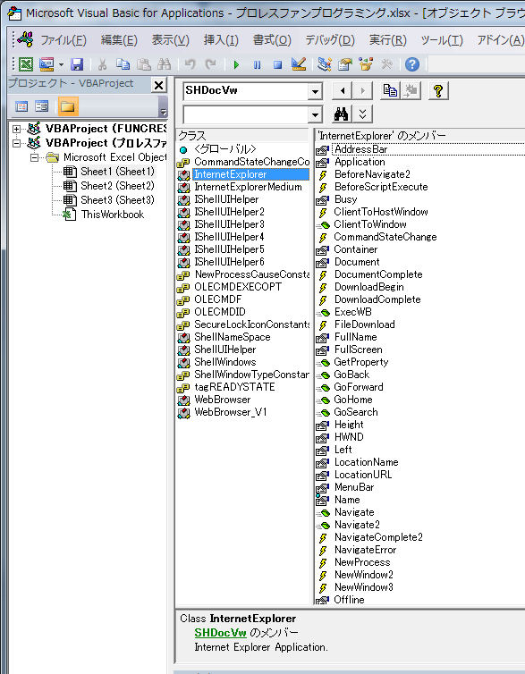Click the Reset stop icon
The height and width of the screenshot is (674, 525).
click(278, 65)
